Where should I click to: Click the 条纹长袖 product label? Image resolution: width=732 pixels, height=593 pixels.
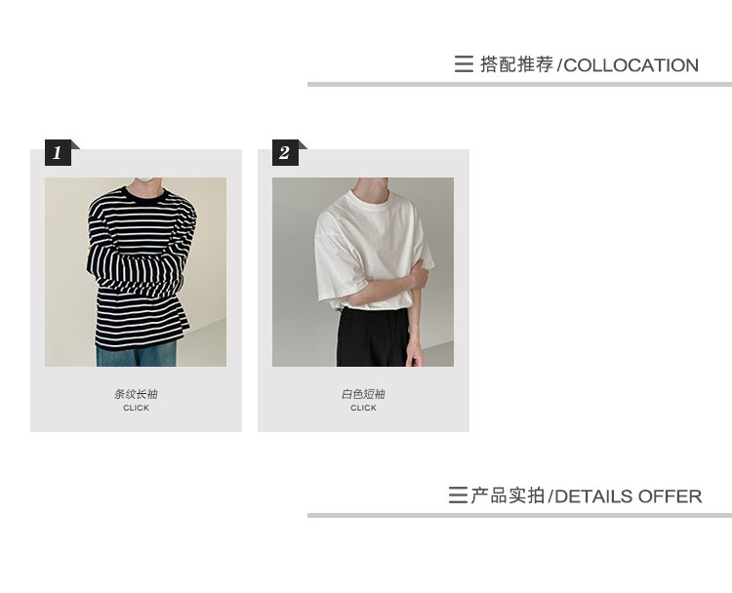point(136,394)
